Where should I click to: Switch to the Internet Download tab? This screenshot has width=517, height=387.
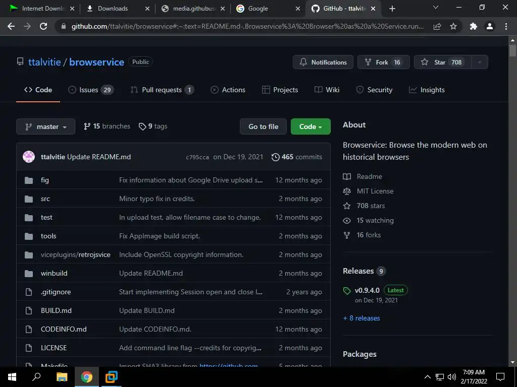pyautogui.click(x=42, y=9)
